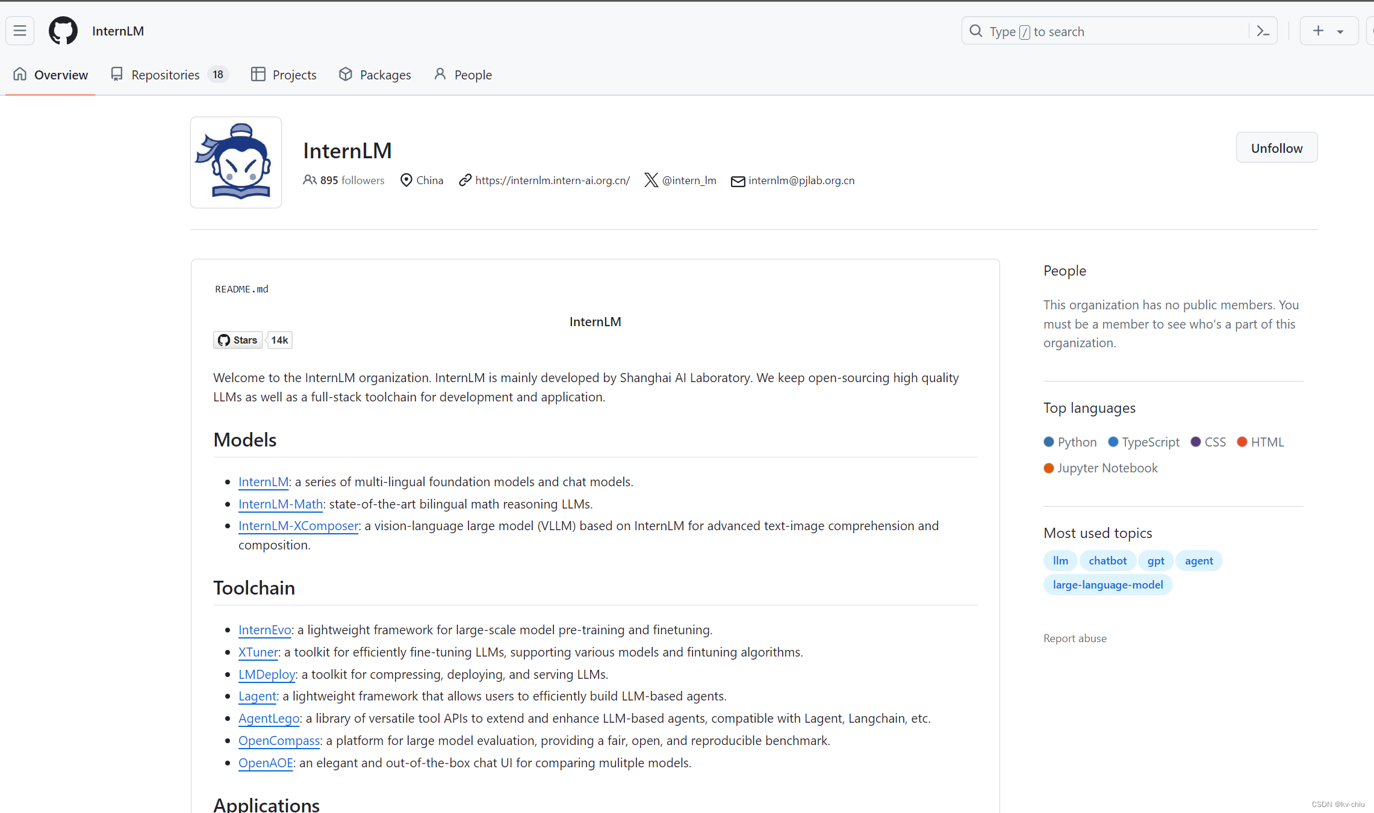Open the AgentLego link
The image size is (1374, 813).
click(x=269, y=719)
